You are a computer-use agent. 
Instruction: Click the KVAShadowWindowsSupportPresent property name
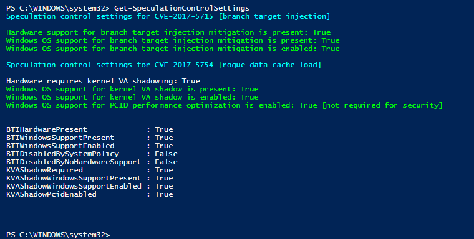pyautogui.click(x=74, y=179)
